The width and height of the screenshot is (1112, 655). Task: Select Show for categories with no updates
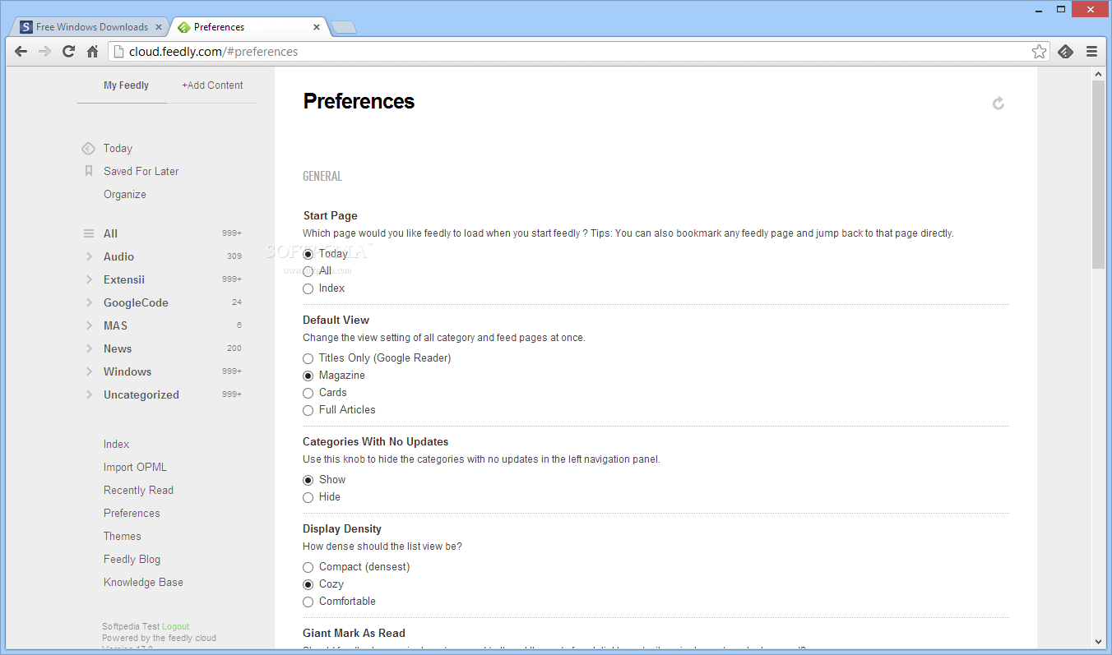pyautogui.click(x=308, y=480)
